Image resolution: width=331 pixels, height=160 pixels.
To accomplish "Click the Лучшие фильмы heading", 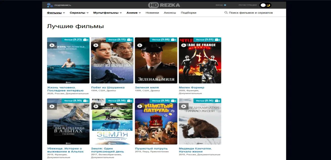I will pyautogui.click(x=75, y=26).
